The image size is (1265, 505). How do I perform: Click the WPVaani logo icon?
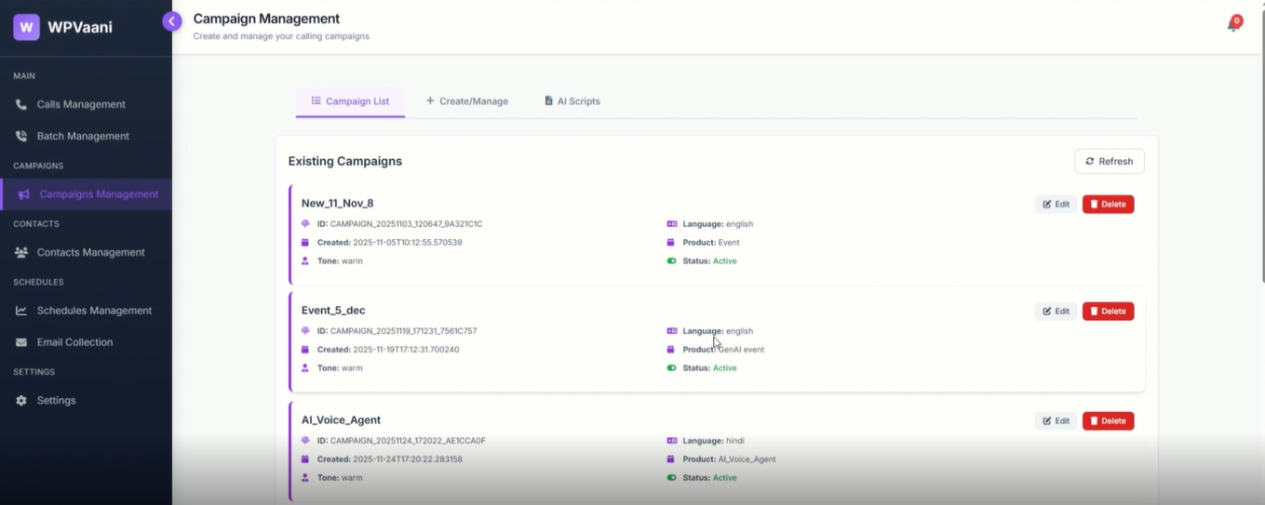click(x=26, y=27)
